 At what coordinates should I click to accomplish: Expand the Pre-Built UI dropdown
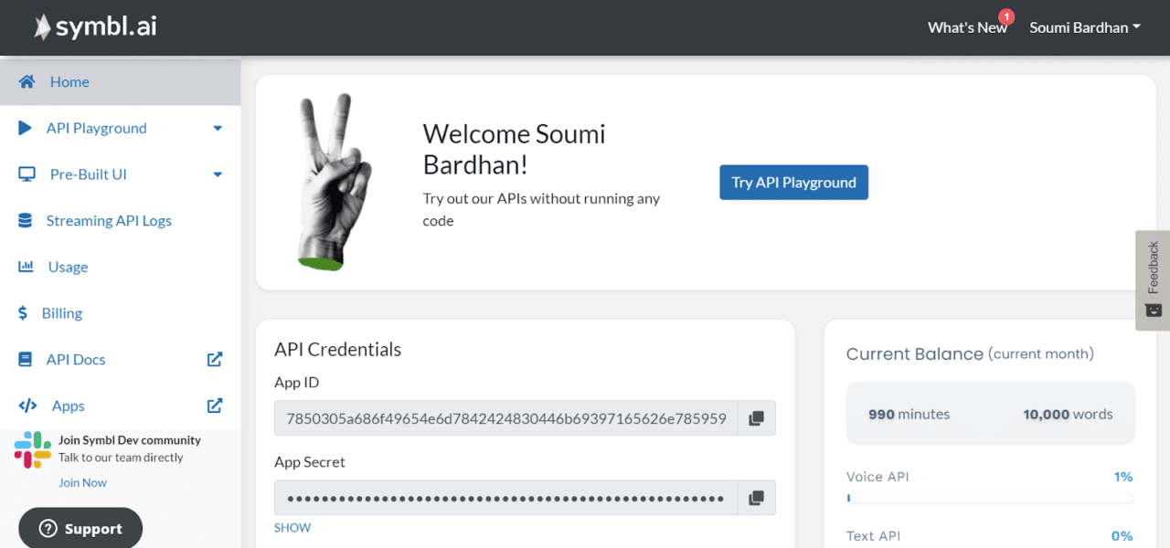pos(218,174)
